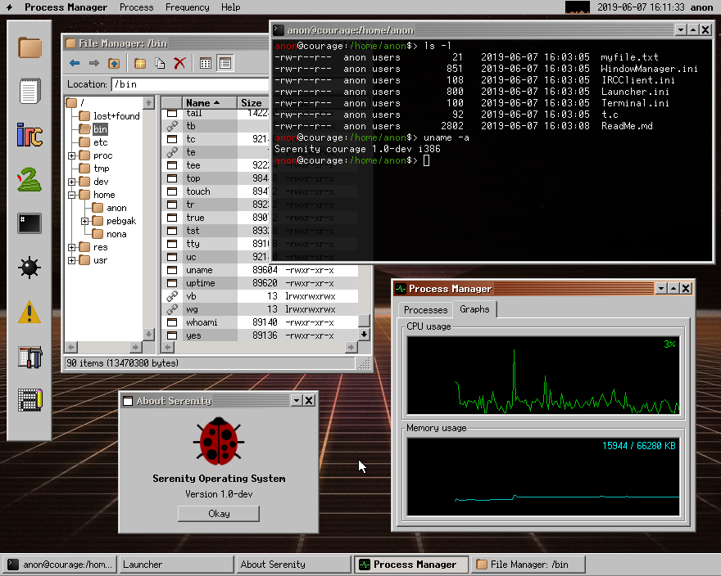Click the red X delete icon in File Manager
721x576 pixels.
179,63
